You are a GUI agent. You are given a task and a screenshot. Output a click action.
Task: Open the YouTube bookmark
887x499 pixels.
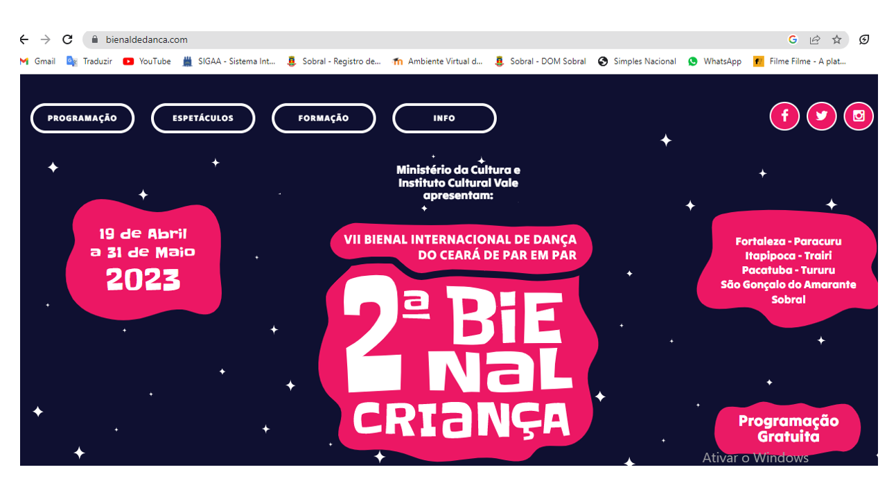[147, 61]
